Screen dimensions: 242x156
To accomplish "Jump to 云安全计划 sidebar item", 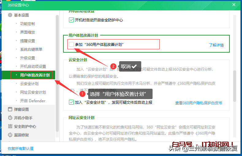I will point(29,84).
